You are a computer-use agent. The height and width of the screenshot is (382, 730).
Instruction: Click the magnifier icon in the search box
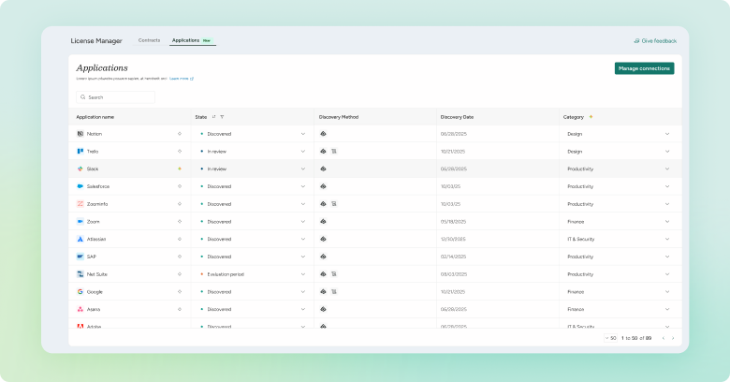pos(83,97)
